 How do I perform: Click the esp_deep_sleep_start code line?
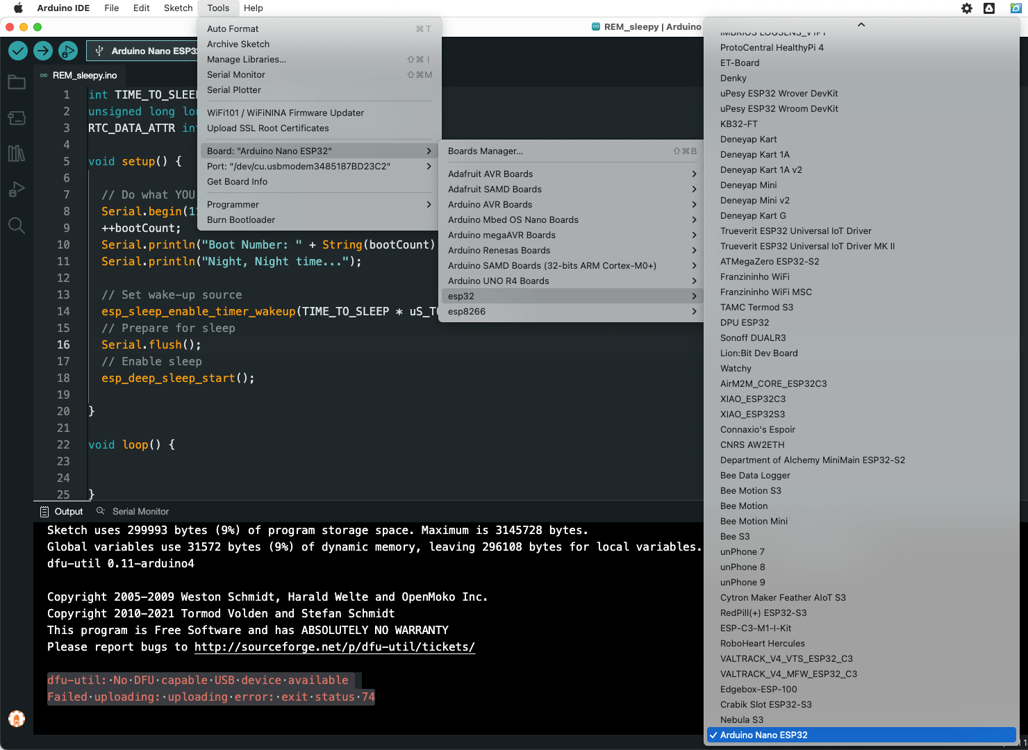point(178,378)
